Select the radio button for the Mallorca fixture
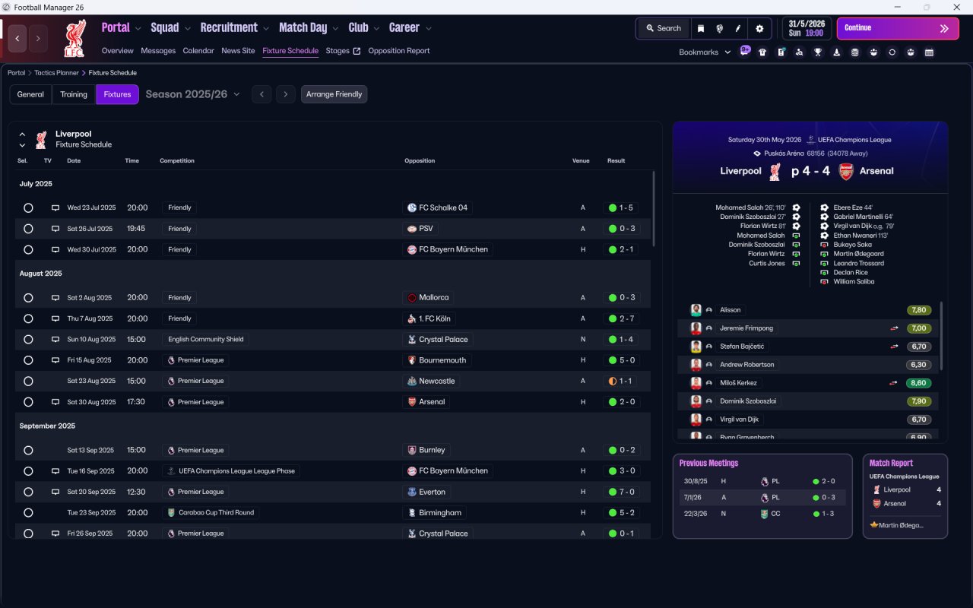Screen dimensions: 973x608 [x=28, y=298]
